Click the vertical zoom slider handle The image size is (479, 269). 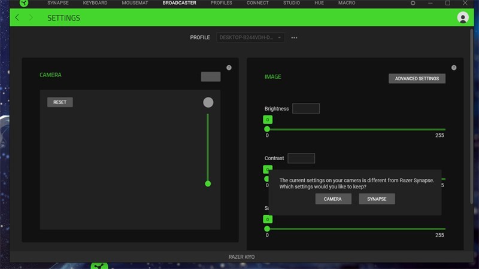(x=208, y=184)
